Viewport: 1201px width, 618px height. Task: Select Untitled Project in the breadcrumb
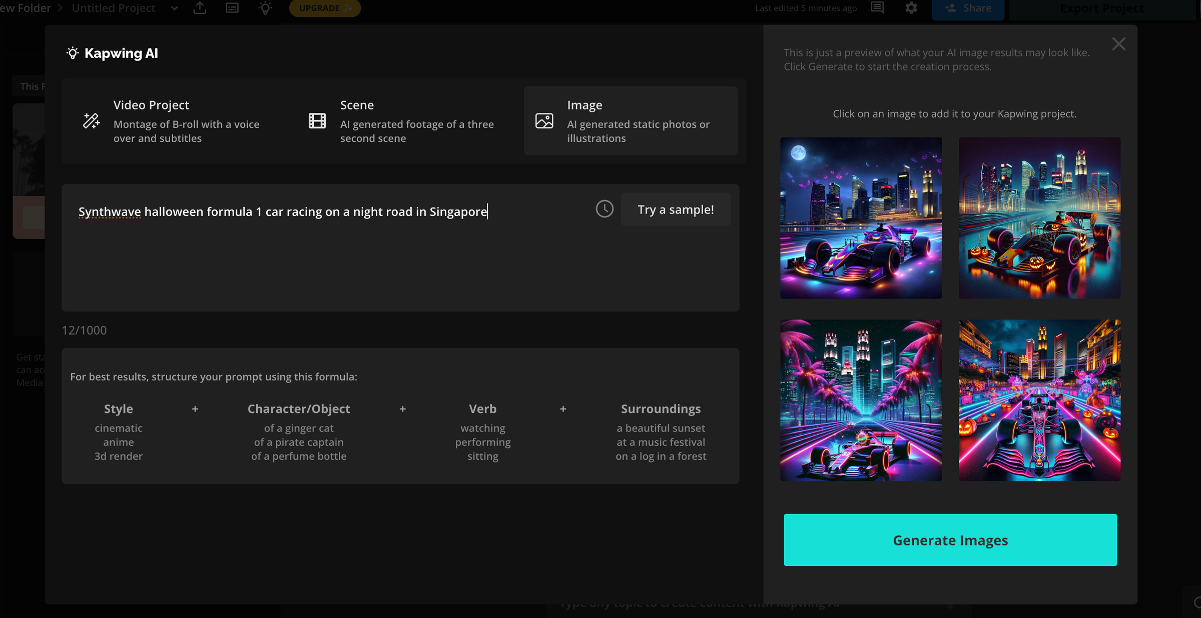[x=113, y=8]
